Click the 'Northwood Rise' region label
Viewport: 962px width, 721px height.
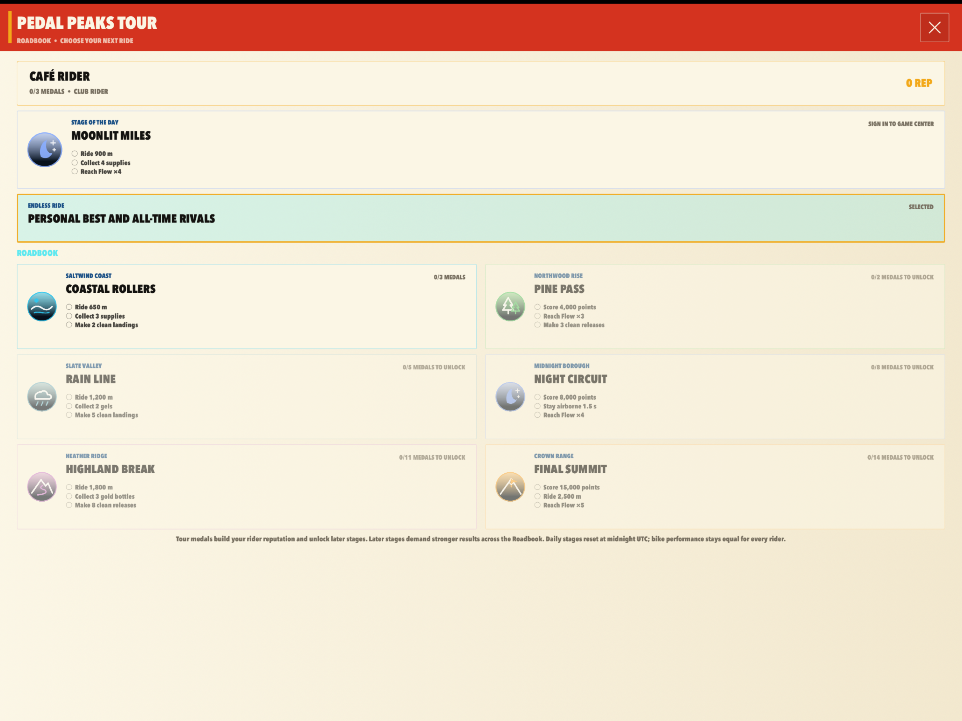pos(558,276)
